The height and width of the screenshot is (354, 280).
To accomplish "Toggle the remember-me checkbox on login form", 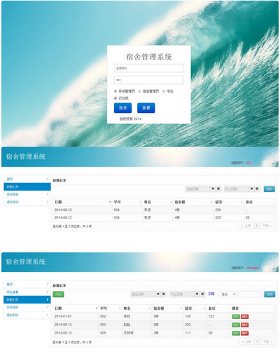I will coord(115,98).
